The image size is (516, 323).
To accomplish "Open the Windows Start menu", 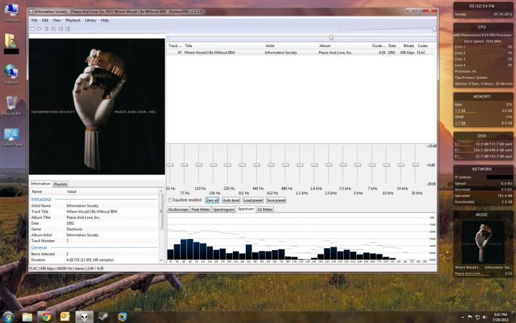I will [x=8, y=317].
